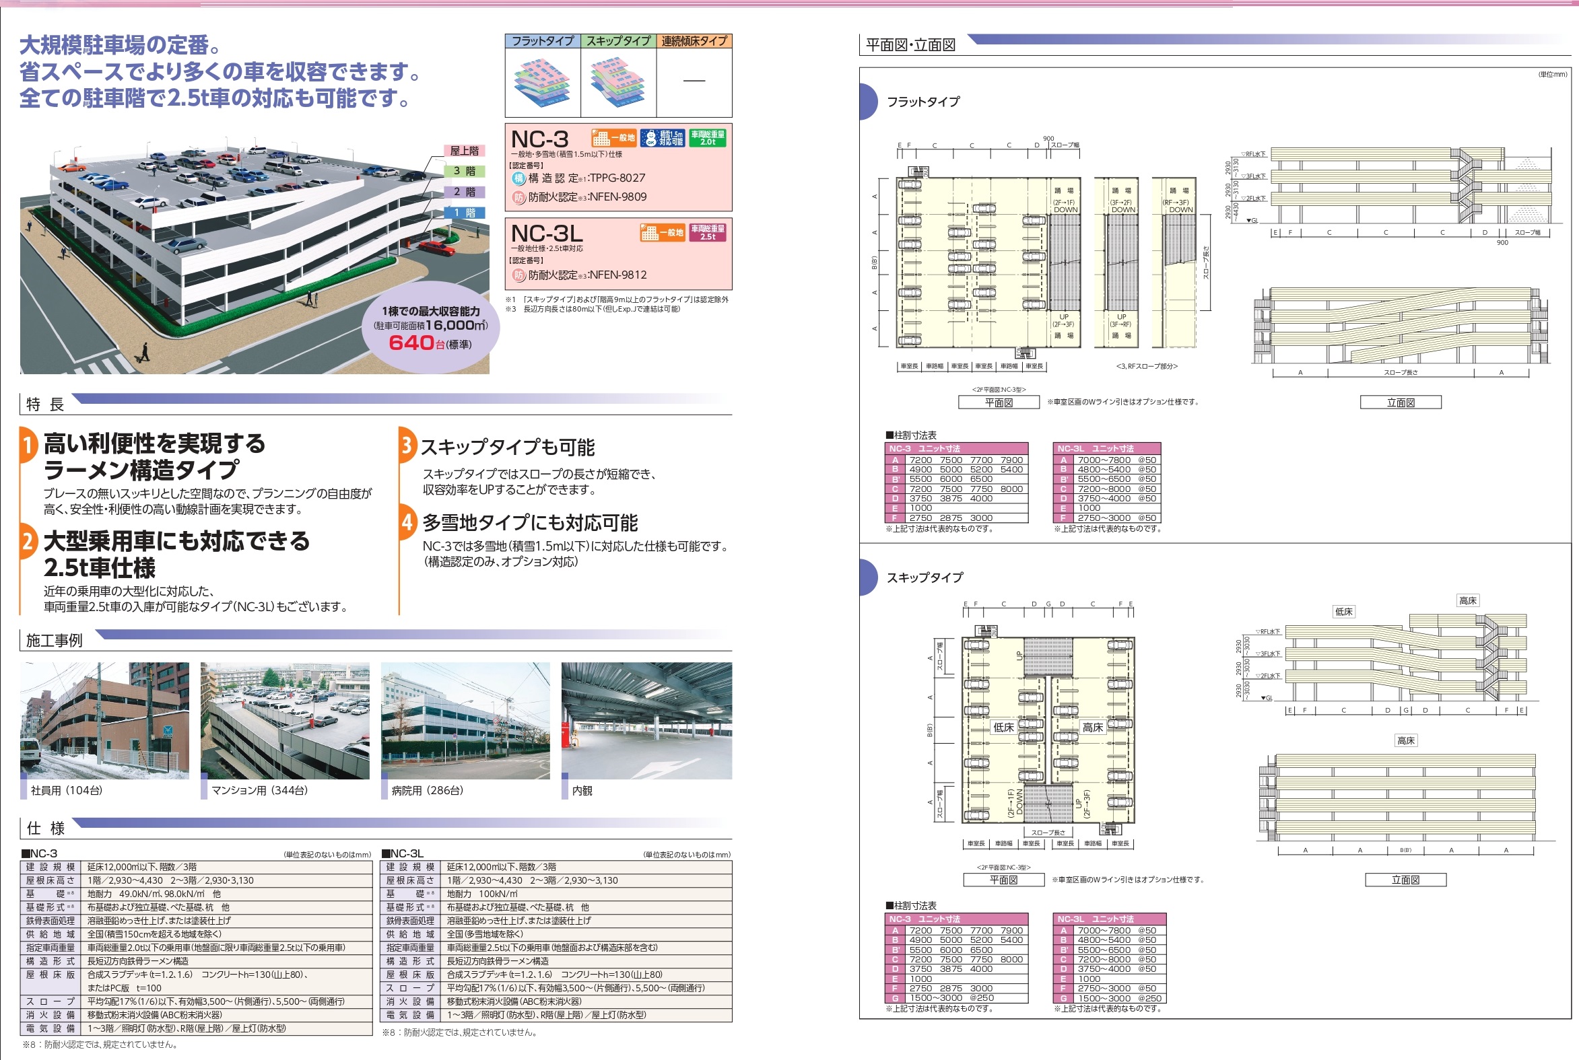Image resolution: width=1579 pixels, height=1060 pixels.
Task: Click the orange number 3 feature marker
Action: pyautogui.click(x=407, y=445)
